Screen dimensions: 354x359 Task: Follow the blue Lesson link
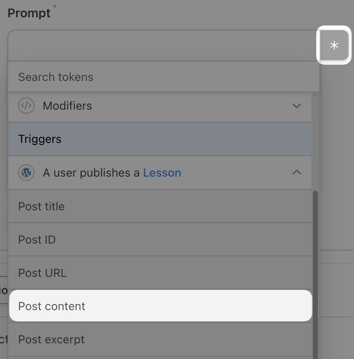coord(162,173)
